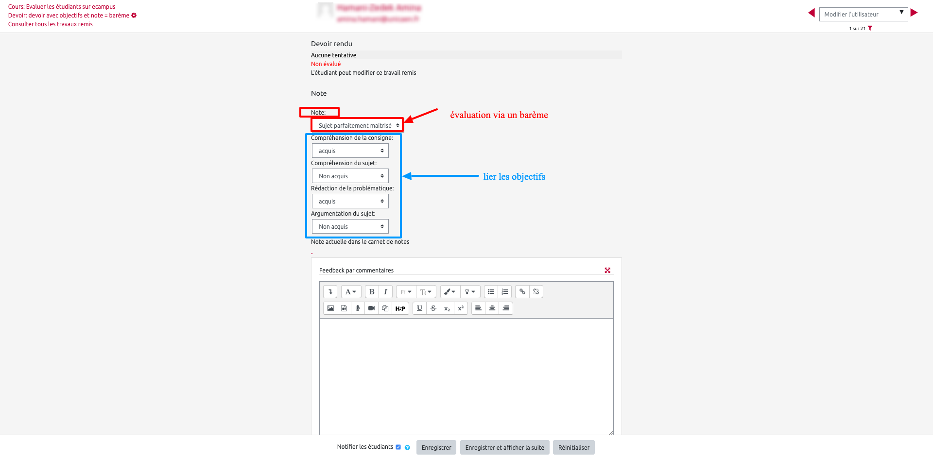This screenshot has width=933, height=458.
Task: Open the Modifier l'utilisateur selector
Action: point(863,14)
